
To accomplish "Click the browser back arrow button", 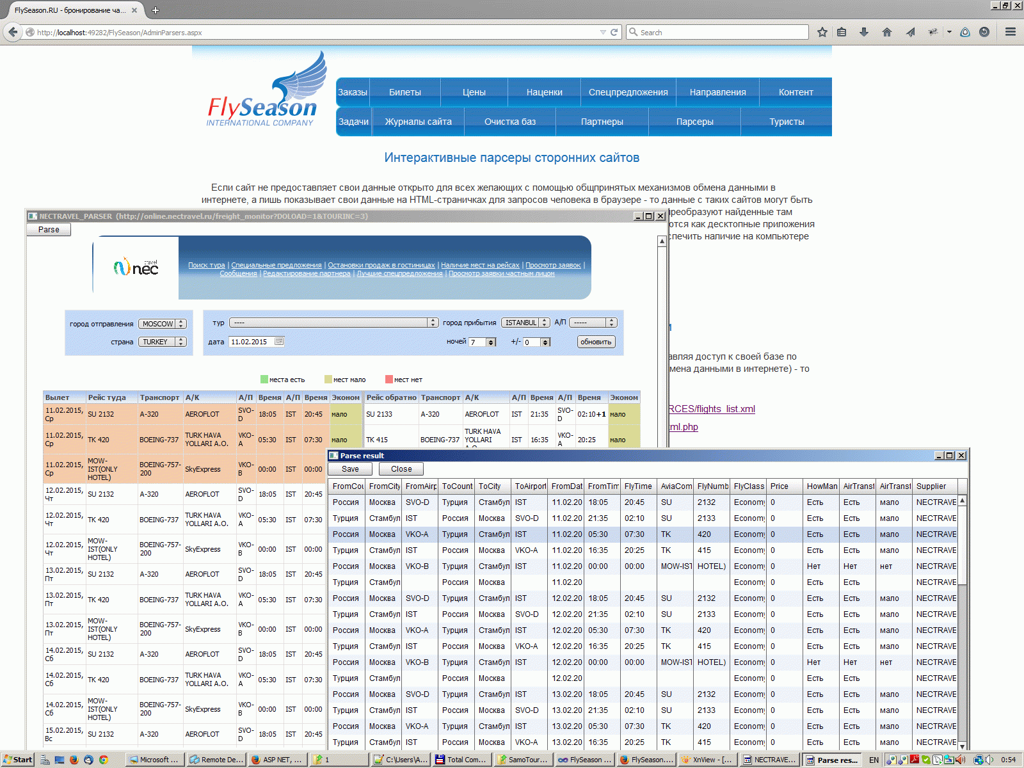I will point(13,32).
